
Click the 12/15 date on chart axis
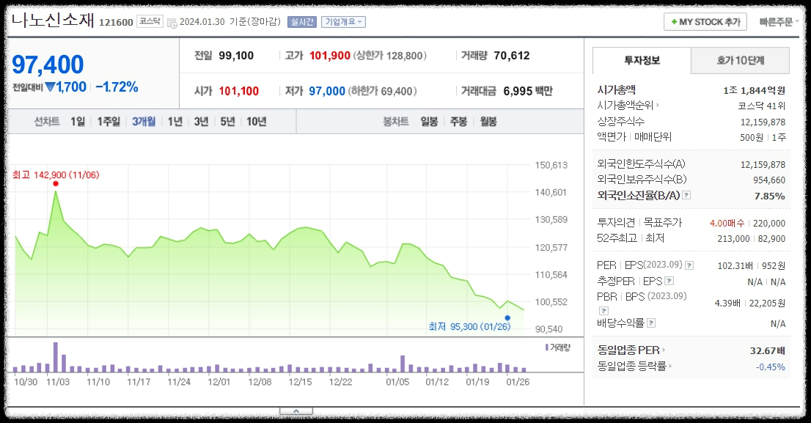(x=300, y=382)
